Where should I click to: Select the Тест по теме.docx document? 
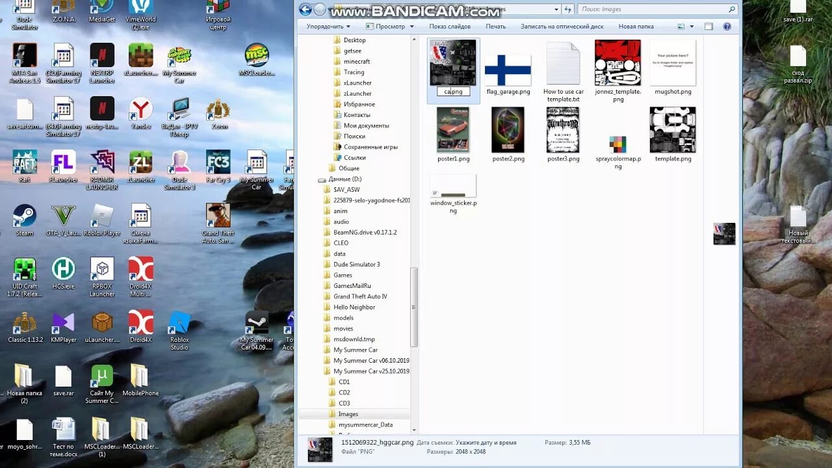coord(64,437)
